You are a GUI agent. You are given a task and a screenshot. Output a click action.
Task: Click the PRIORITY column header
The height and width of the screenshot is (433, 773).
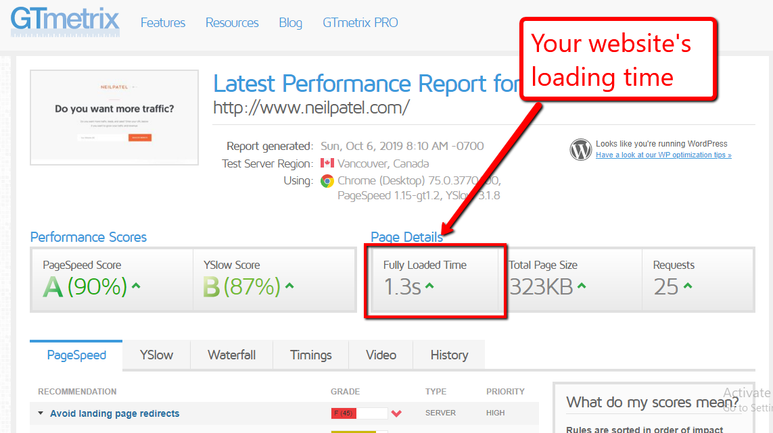505,392
